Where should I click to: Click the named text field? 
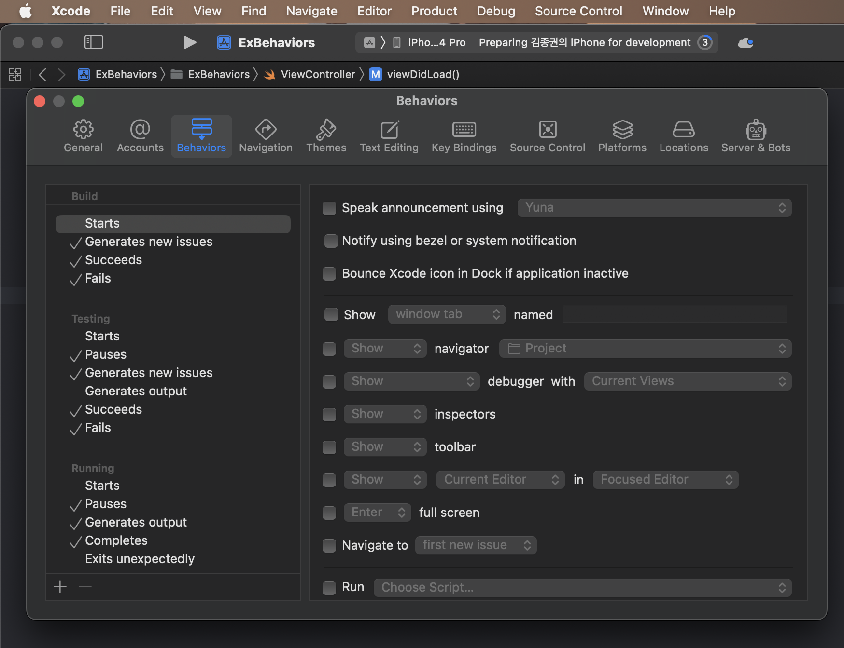(675, 314)
